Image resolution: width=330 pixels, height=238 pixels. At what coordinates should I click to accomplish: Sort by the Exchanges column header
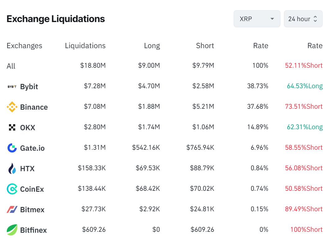24,46
